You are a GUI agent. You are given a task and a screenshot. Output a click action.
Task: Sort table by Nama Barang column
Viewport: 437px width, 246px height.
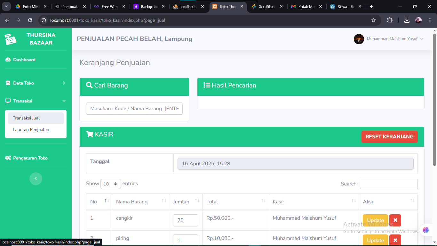(x=140, y=201)
